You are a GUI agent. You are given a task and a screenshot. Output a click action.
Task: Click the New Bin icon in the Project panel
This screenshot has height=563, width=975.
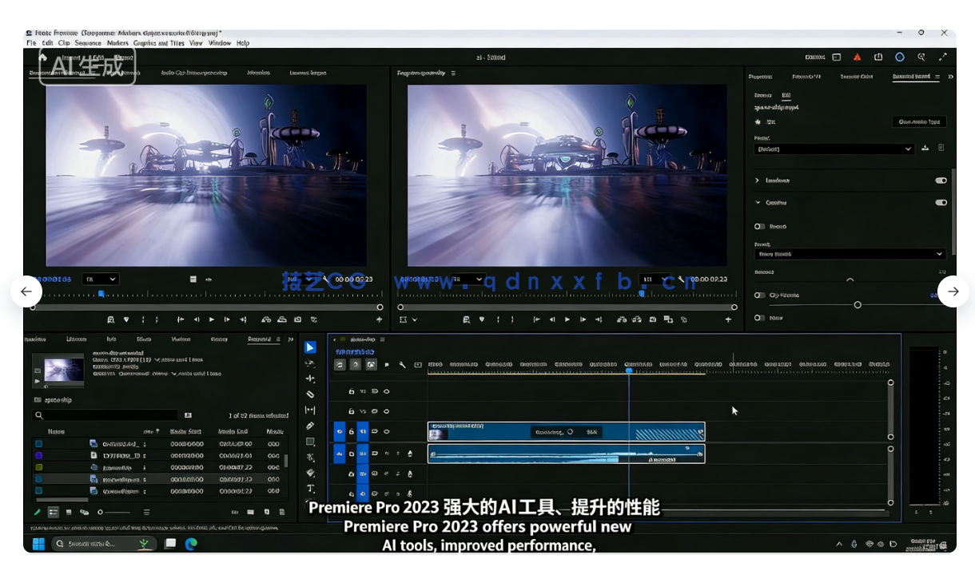(249, 512)
